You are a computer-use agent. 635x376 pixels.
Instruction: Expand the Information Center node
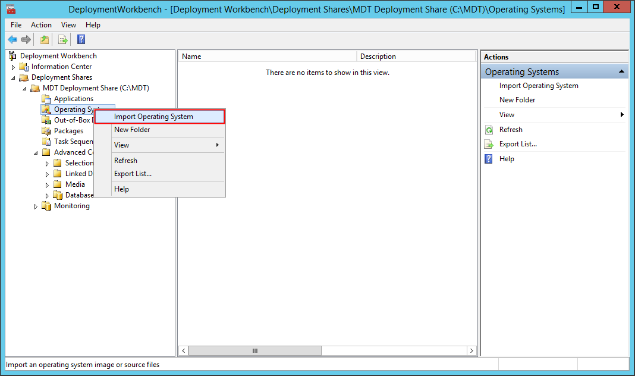(13, 67)
